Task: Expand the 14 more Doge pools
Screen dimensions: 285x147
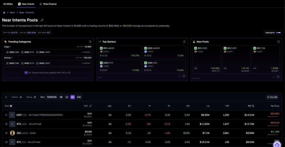Action: pyautogui.click(x=86, y=52)
